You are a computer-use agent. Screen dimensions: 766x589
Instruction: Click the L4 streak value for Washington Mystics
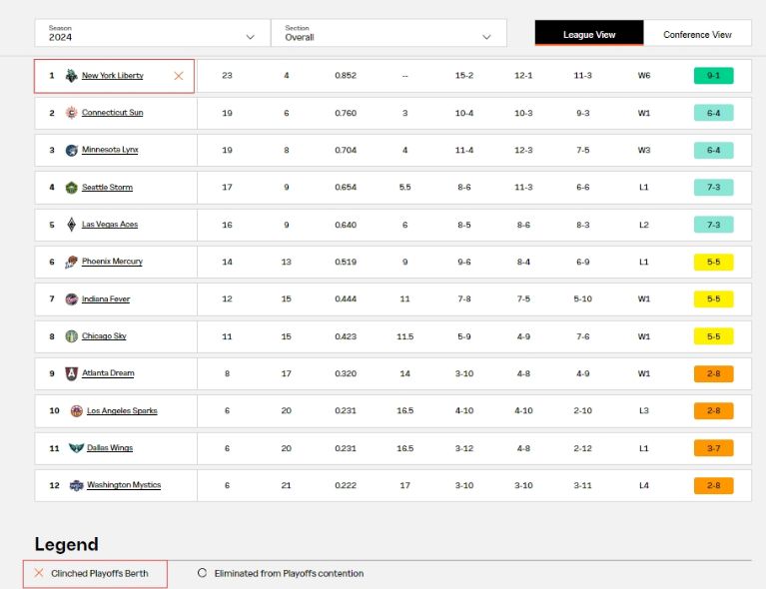(644, 485)
